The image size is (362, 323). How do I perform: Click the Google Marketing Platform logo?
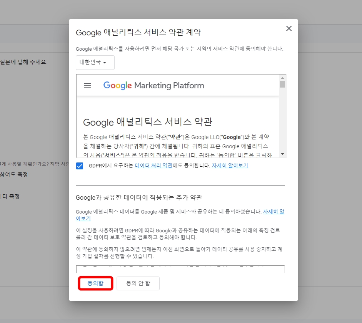pos(153,85)
